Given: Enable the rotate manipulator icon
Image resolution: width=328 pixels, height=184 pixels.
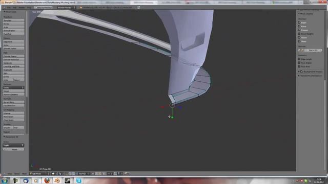Looking at the screenshot, I should (73, 174).
